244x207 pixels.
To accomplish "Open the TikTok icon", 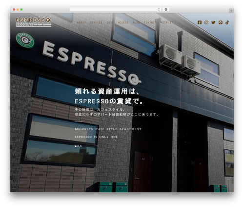I will pyautogui.click(x=227, y=23).
